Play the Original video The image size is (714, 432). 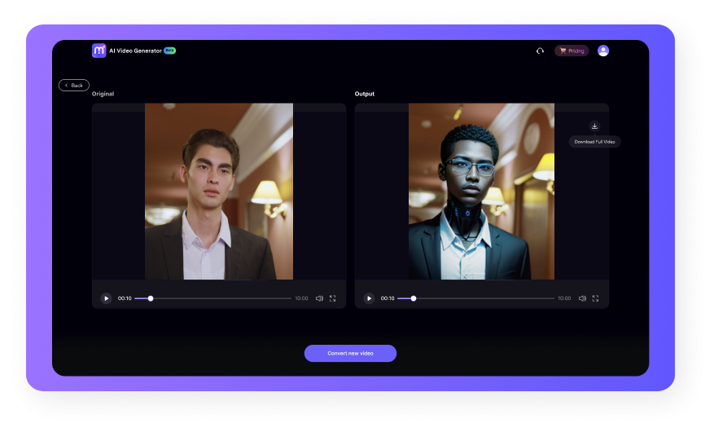(106, 298)
